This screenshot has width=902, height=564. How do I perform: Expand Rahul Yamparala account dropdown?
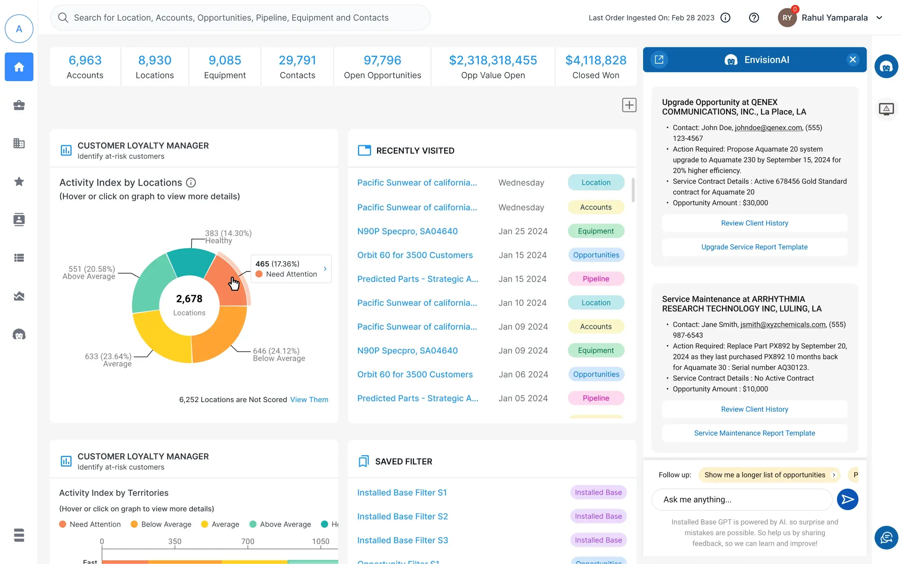point(879,18)
